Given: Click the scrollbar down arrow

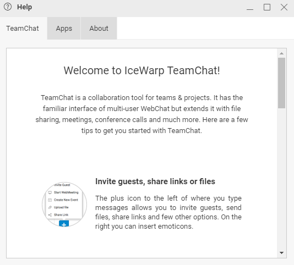Looking at the screenshot, I should click(281, 253).
